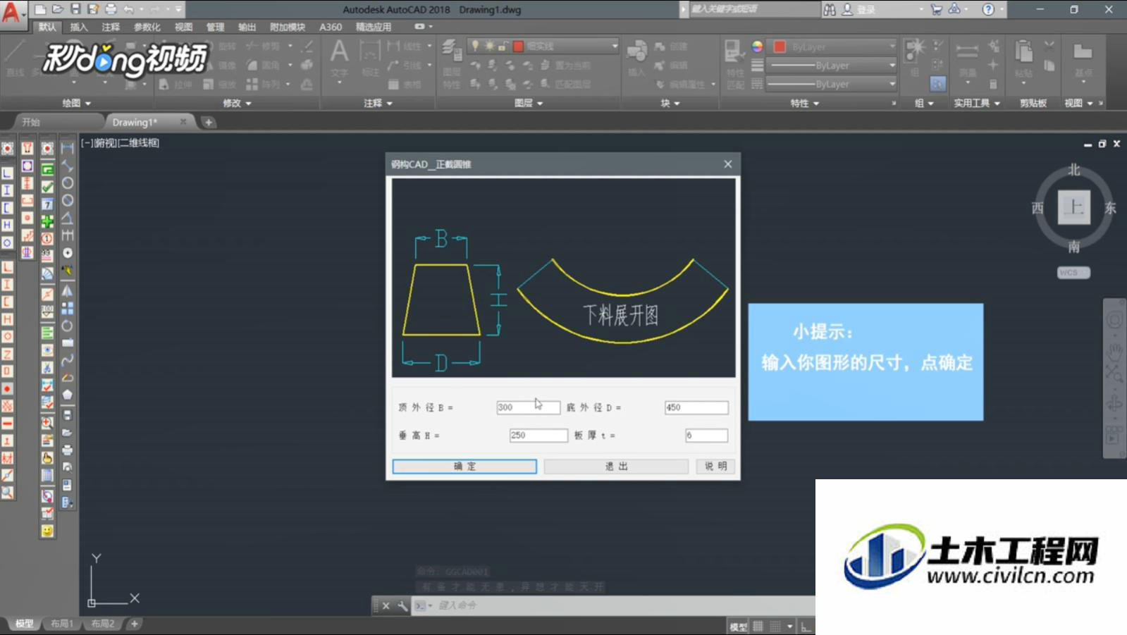Click the Save icon in quick access toolbar

[x=75, y=9]
